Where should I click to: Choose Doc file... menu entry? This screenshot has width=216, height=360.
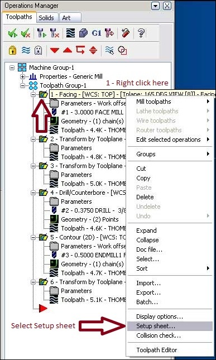coord(170,249)
